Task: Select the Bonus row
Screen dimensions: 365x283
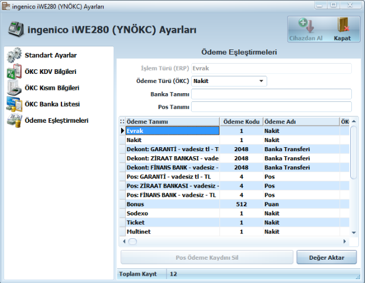Action: tap(172, 205)
